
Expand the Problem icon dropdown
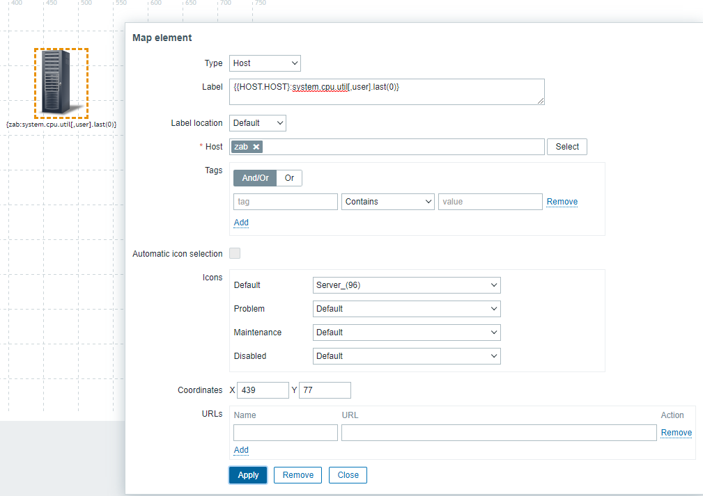407,309
